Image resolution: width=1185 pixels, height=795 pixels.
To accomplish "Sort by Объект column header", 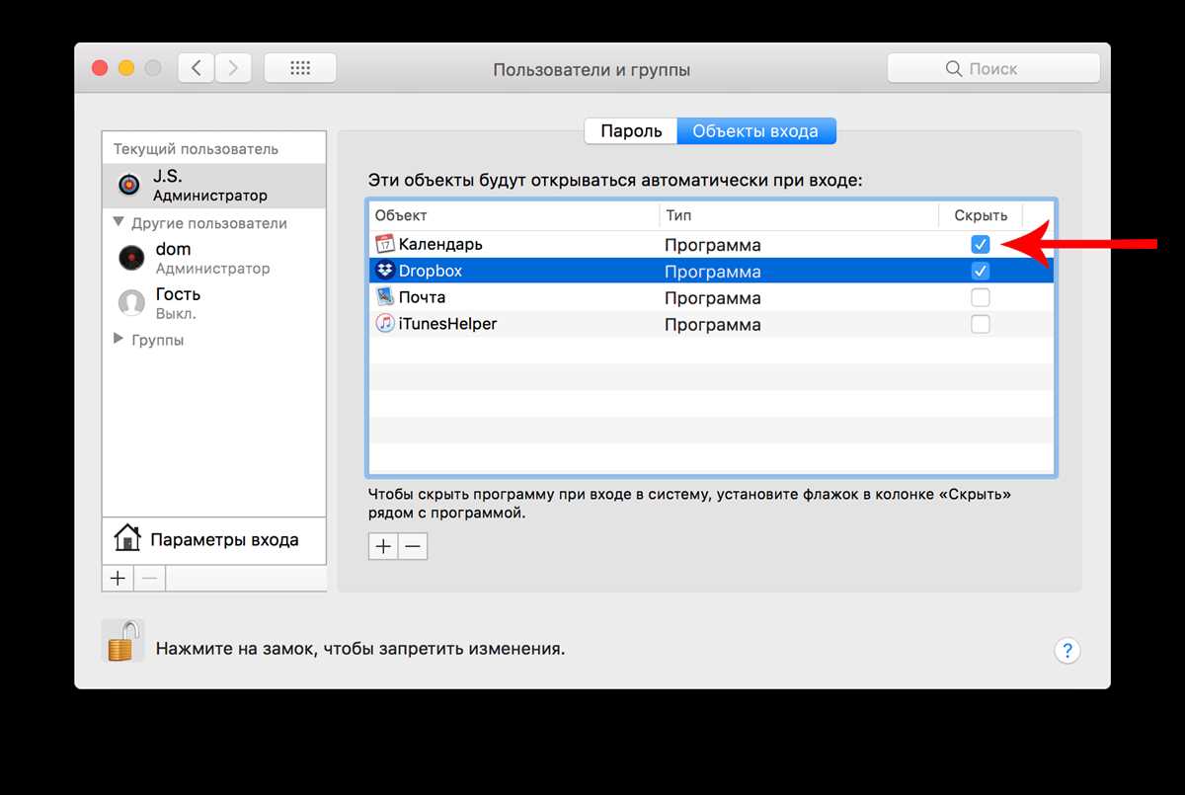I will 513,215.
